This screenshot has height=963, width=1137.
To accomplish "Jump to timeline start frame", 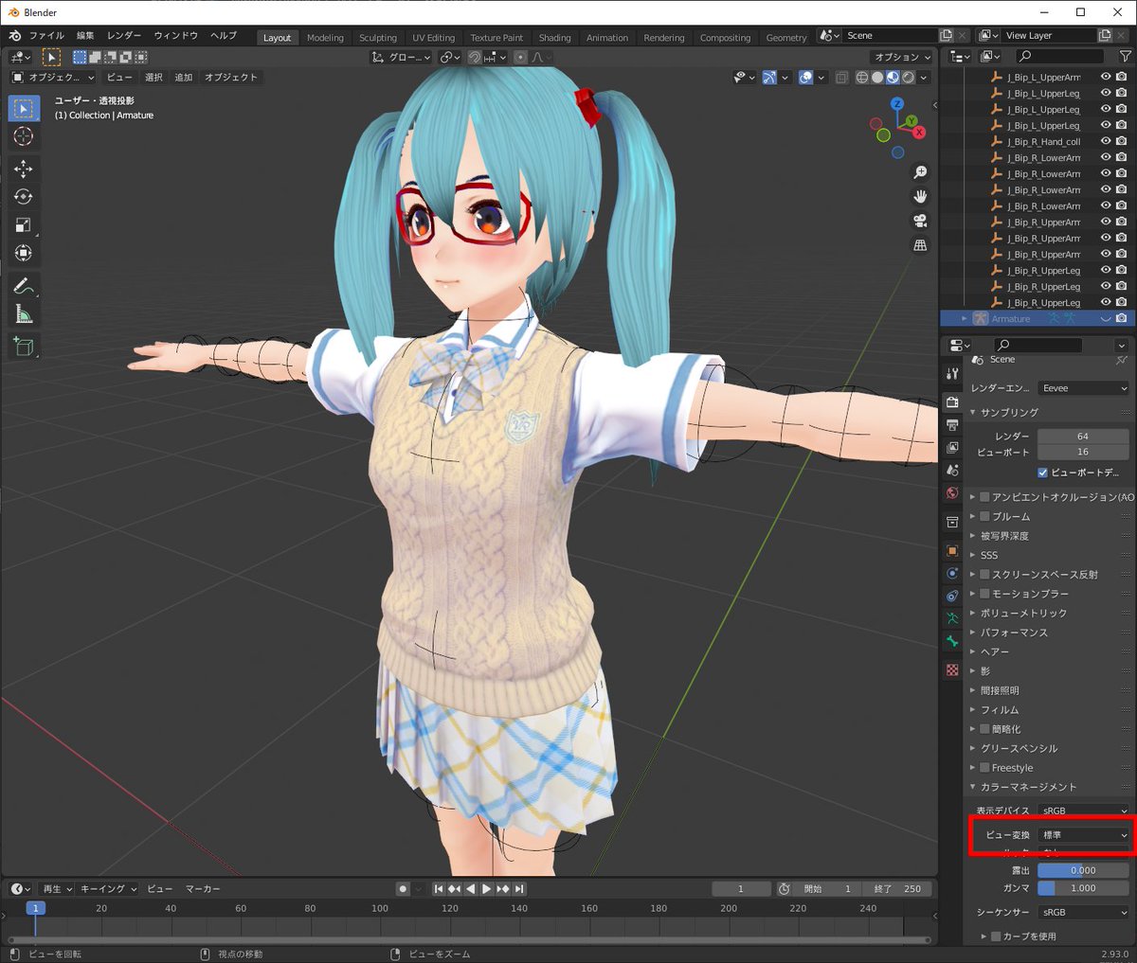I will pos(439,889).
